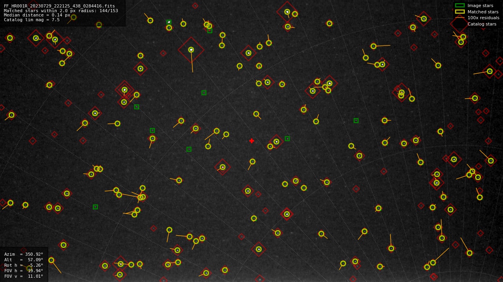The width and height of the screenshot is (503, 282).
Task: Select the FITS file name text
Action: [59, 6]
